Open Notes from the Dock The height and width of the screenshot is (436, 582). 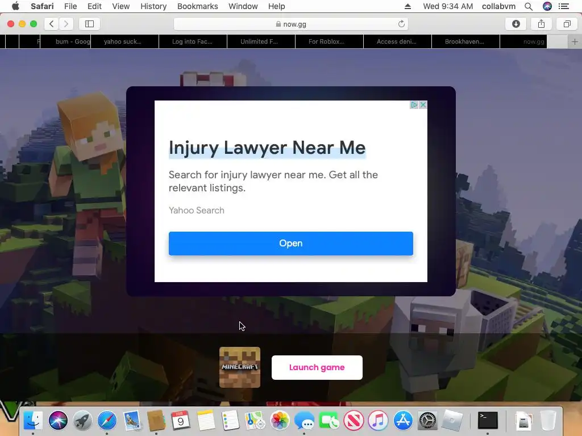click(206, 421)
